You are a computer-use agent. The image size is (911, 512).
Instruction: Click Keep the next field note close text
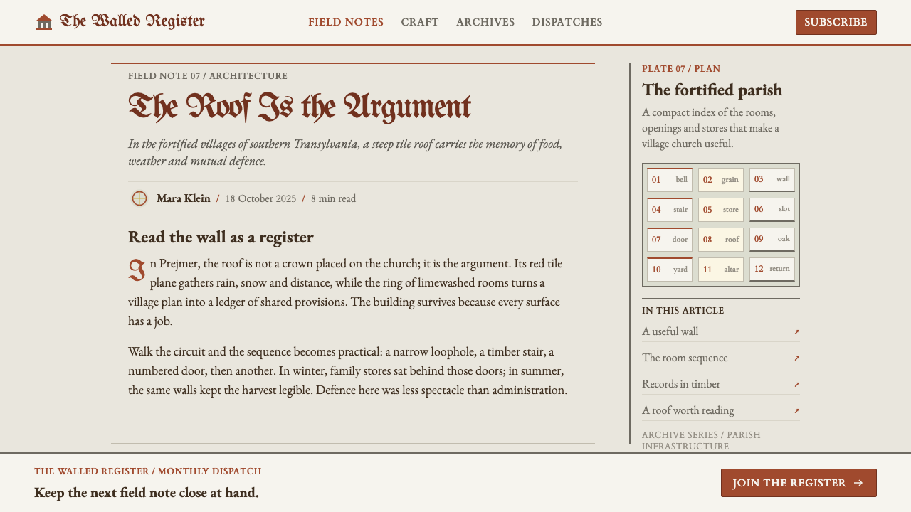[x=147, y=492]
